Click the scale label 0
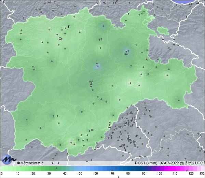This screenshot has width=205, height=178. point(2,174)
